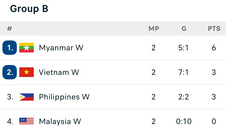Click the # rank column header

point(10,29)
